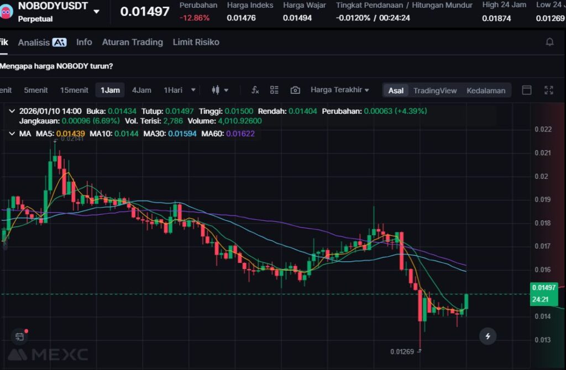This screenshot has width=566, height=370.
Task: Click the 'Mengapa harga NOBODY turun?' link
Action: coord(56,66)
